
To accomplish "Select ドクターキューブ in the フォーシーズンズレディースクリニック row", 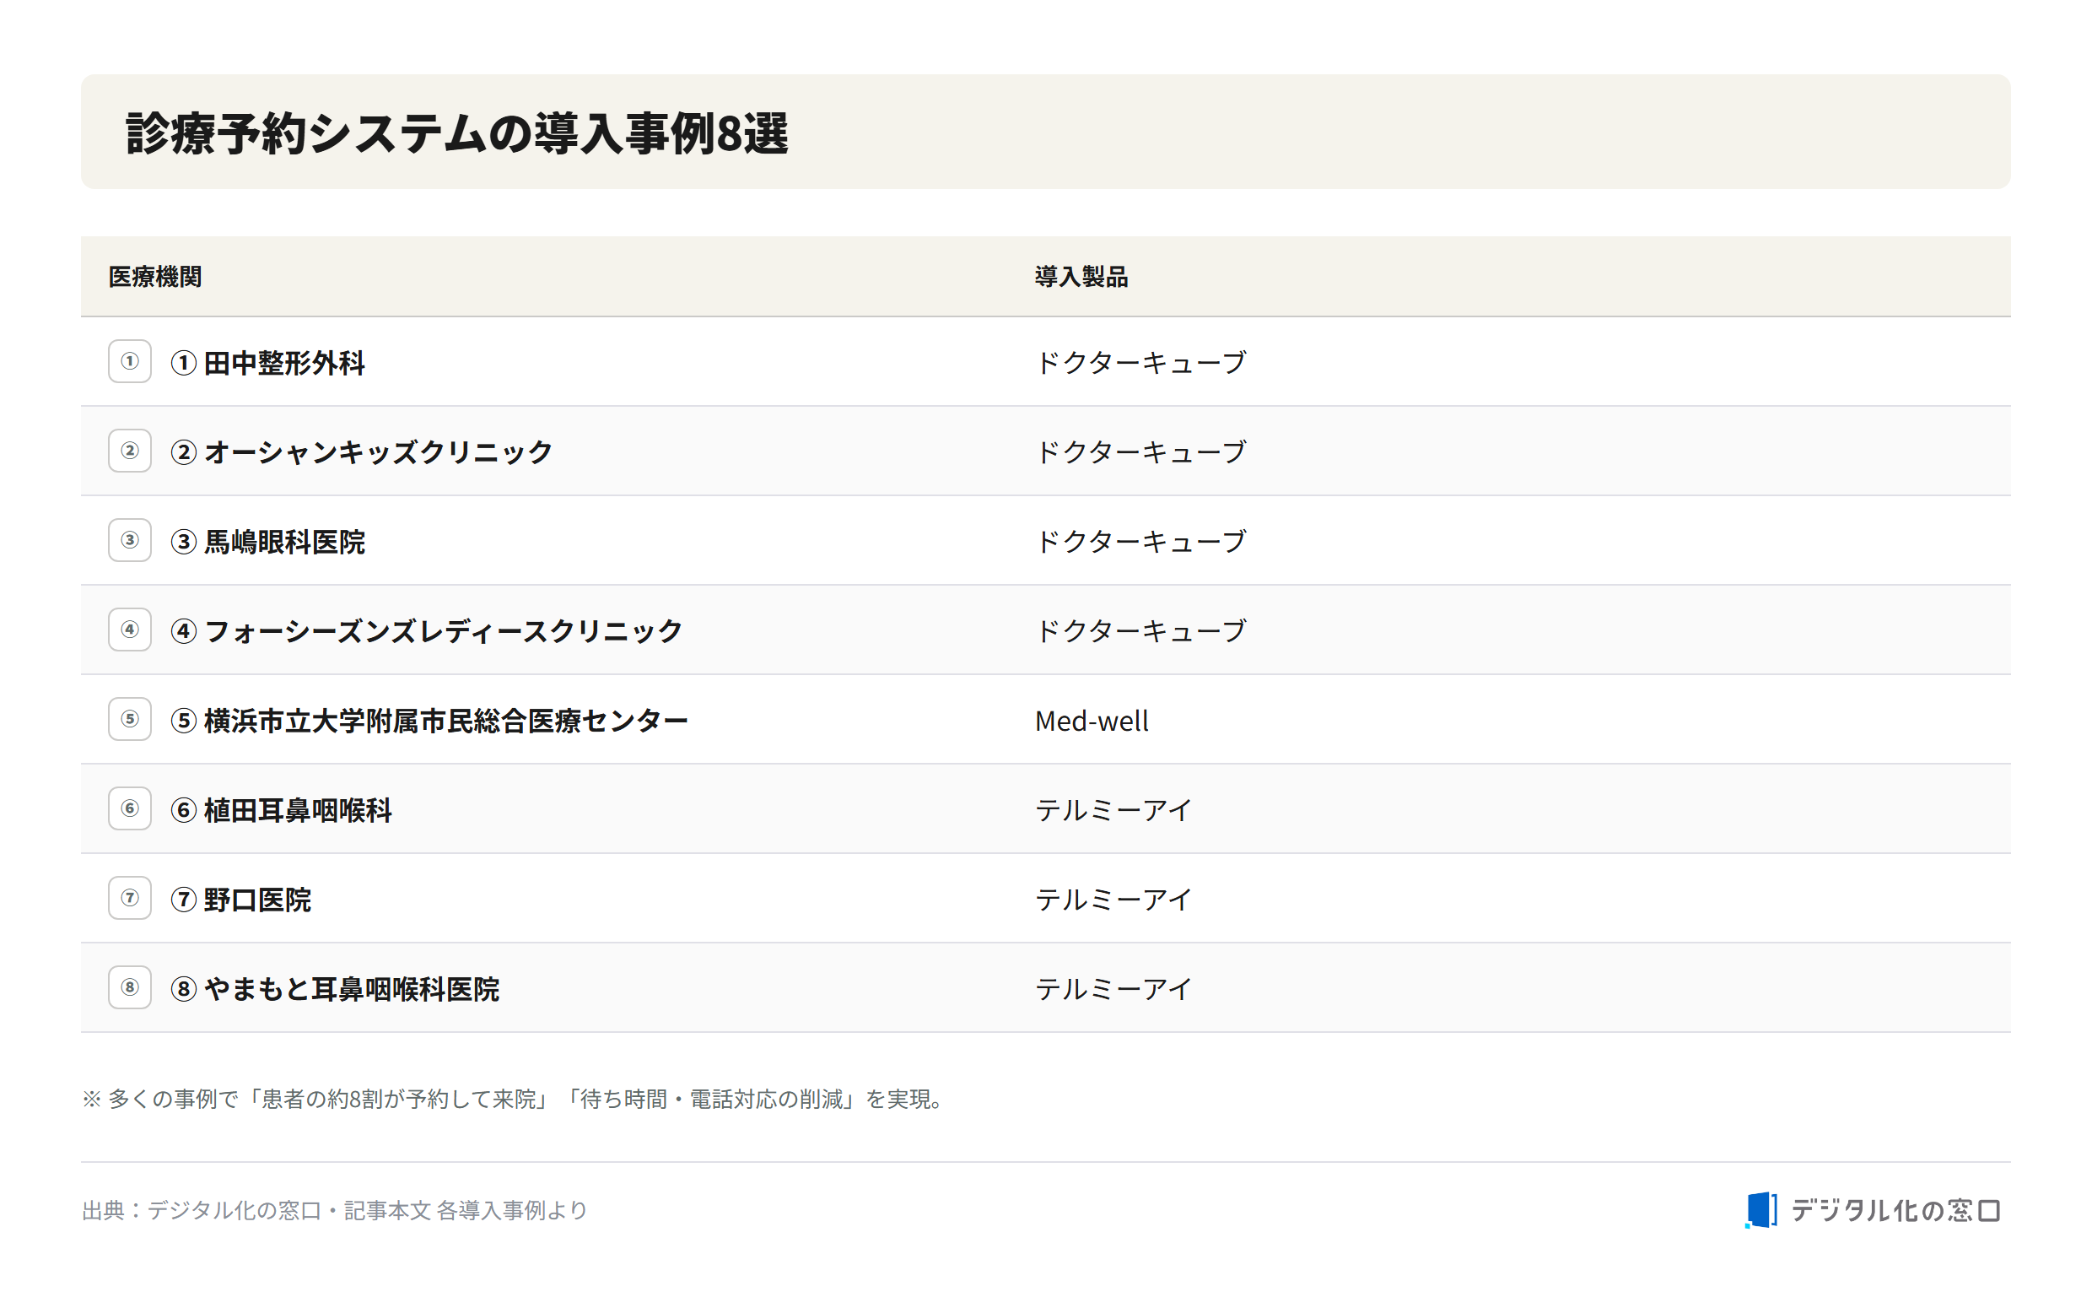I will coord(1141,630).
